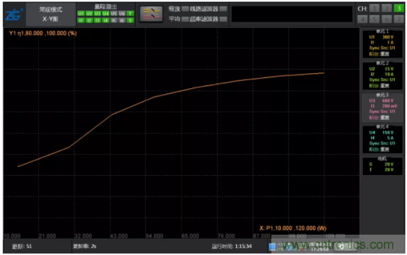This screenshot has width=407, height=255.
Task: Click the green S speed indicator
Action: (130, 20)
